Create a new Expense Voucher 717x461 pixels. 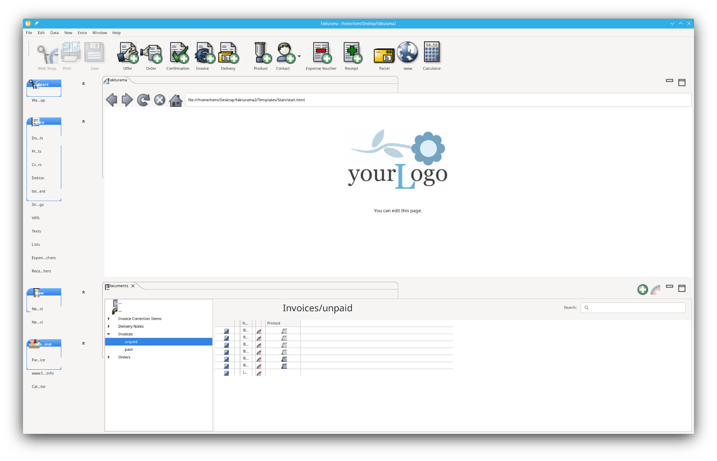click(321, 56)
